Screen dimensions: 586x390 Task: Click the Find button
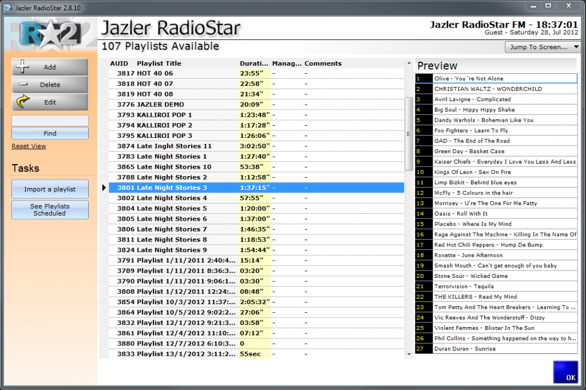(50, 133)
